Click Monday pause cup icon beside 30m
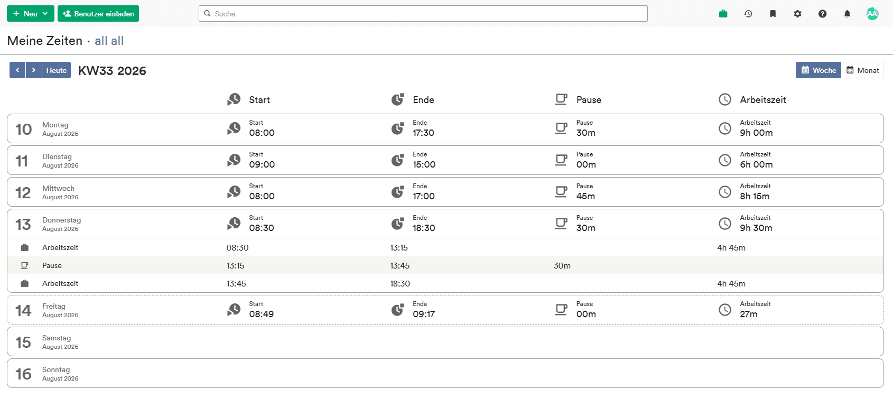 (x=561, y=128)
